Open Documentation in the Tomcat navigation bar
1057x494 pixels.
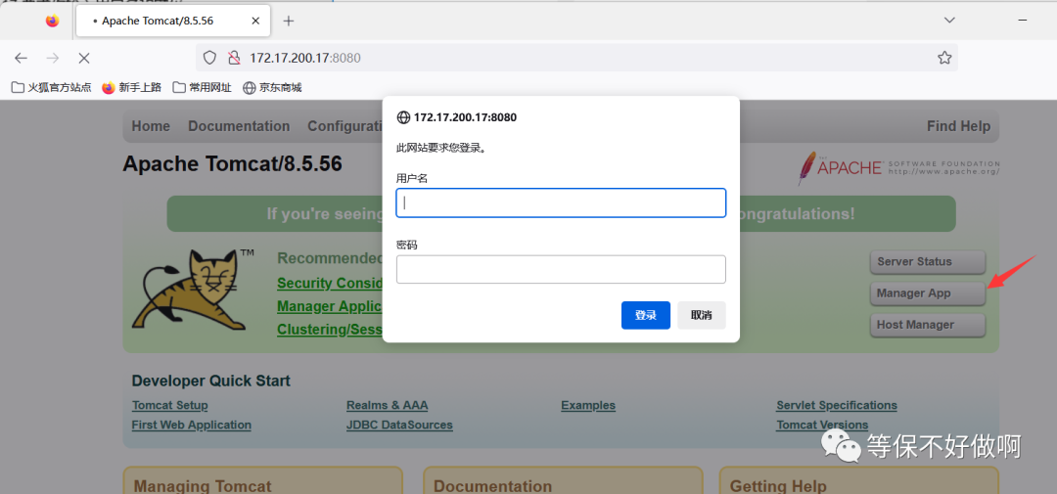239,126
